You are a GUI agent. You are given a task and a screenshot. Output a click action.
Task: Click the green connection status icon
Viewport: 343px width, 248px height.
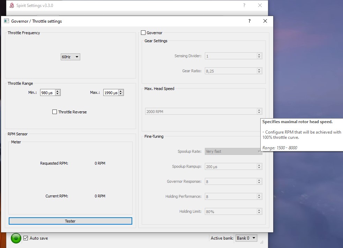(x=16, y=238)
